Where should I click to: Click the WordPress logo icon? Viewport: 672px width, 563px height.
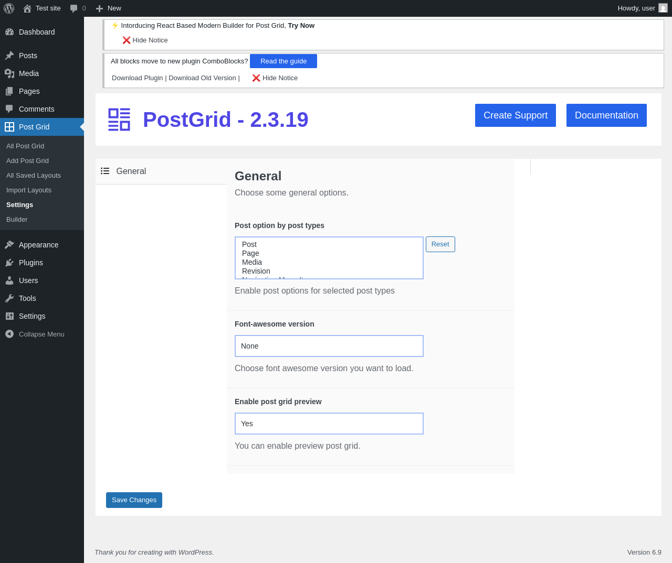(9, 8)
